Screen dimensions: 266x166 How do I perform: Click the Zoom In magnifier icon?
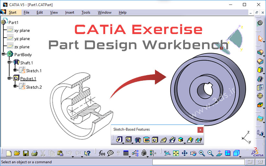202,153
